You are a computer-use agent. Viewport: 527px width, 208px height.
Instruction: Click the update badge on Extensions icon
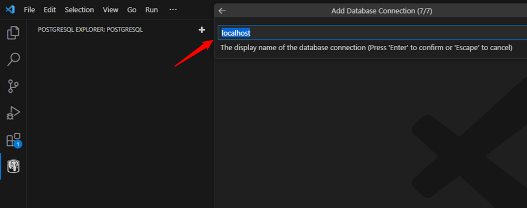[18, 144]
